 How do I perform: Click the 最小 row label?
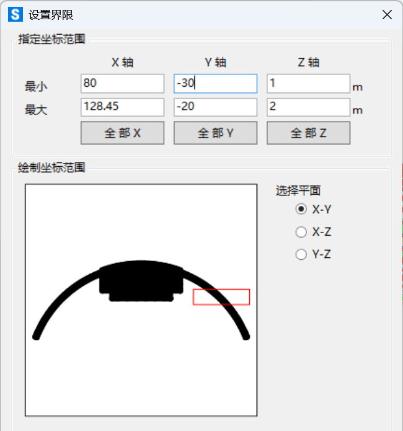pyautogui.click(x=36, y=87)
